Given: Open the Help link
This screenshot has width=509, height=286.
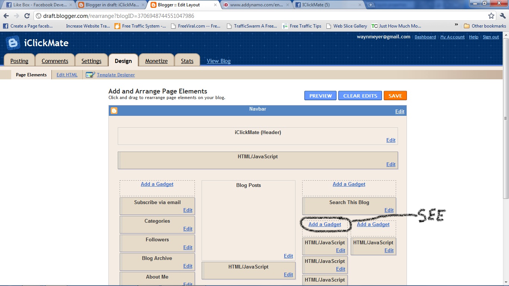Looking at the screenshot, I should tap(474, 37).
